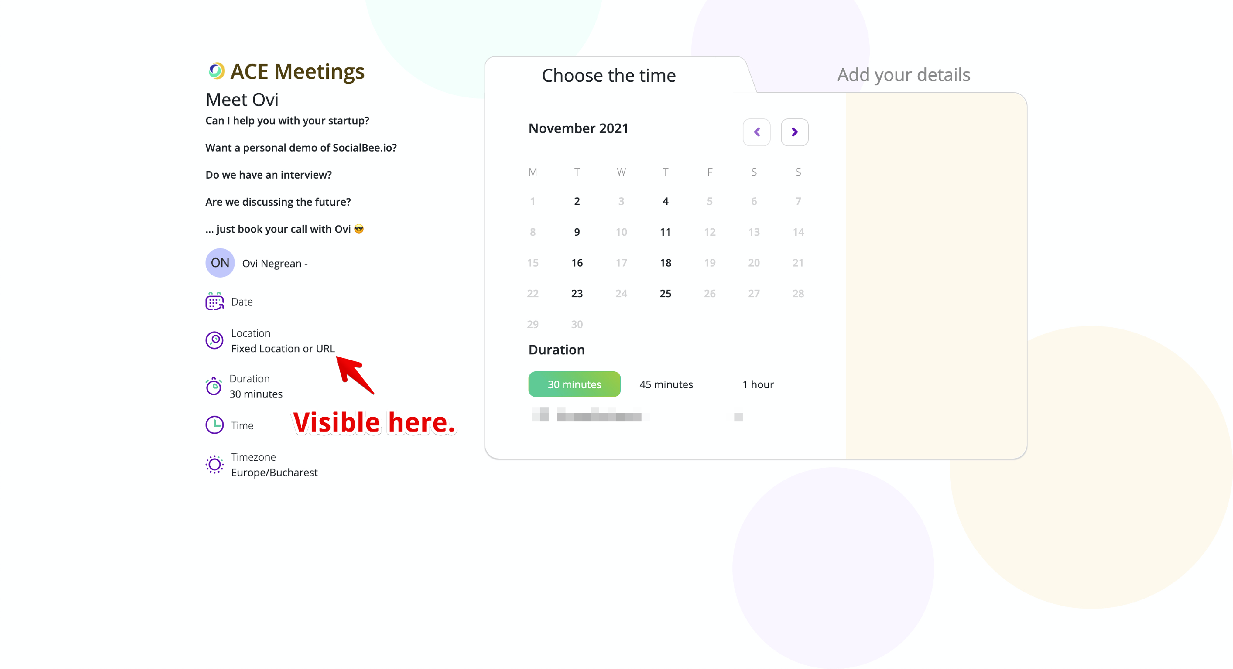Choose the 1 hour duration
Screen dimensions: 1233x669
click(758, 384)
